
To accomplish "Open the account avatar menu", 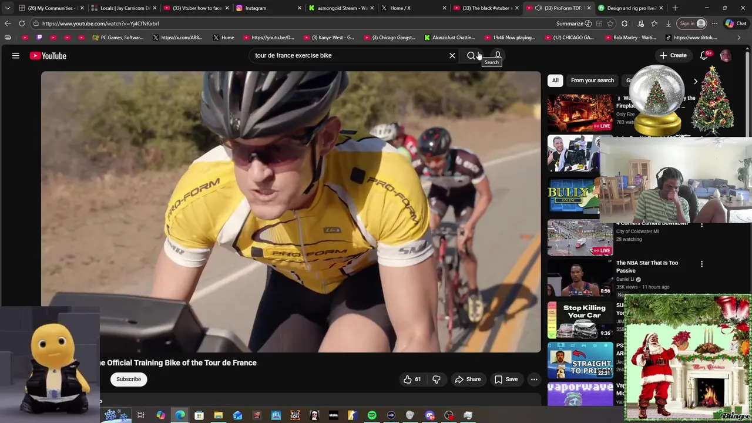I will click(726, 56).
